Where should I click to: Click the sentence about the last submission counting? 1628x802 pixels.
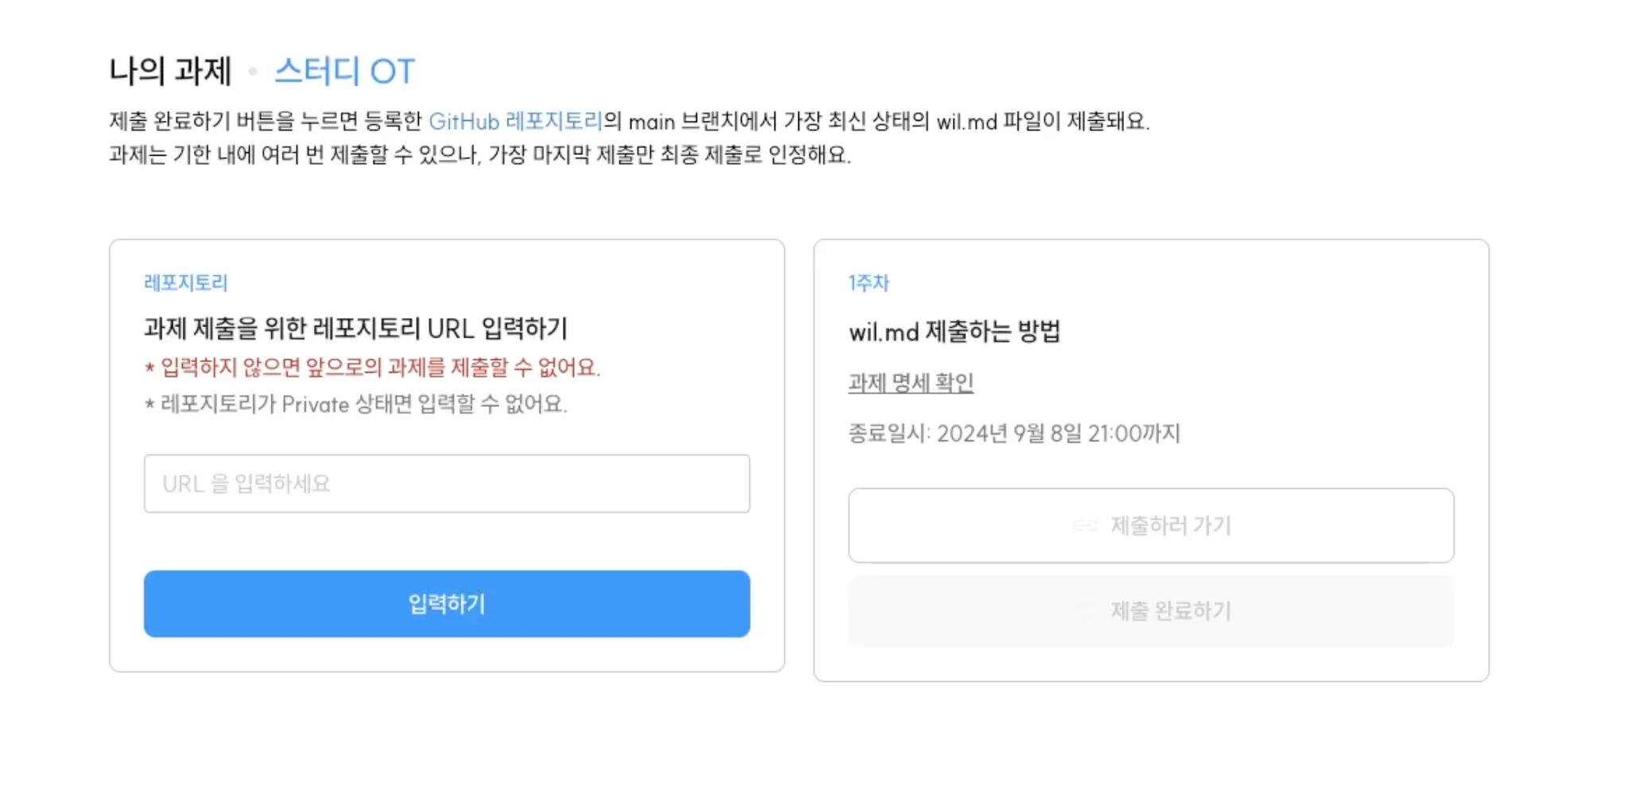pos(479,154)
